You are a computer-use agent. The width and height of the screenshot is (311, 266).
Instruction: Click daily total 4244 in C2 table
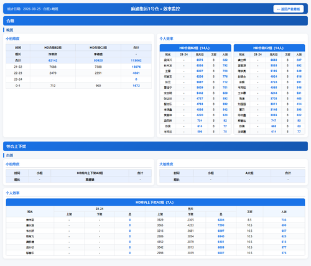click(274, 93)
